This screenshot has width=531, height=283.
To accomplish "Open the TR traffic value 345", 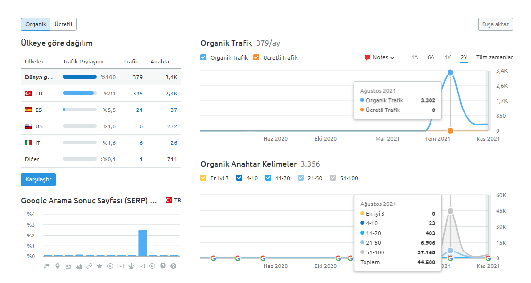I will [x=138, y=94].
